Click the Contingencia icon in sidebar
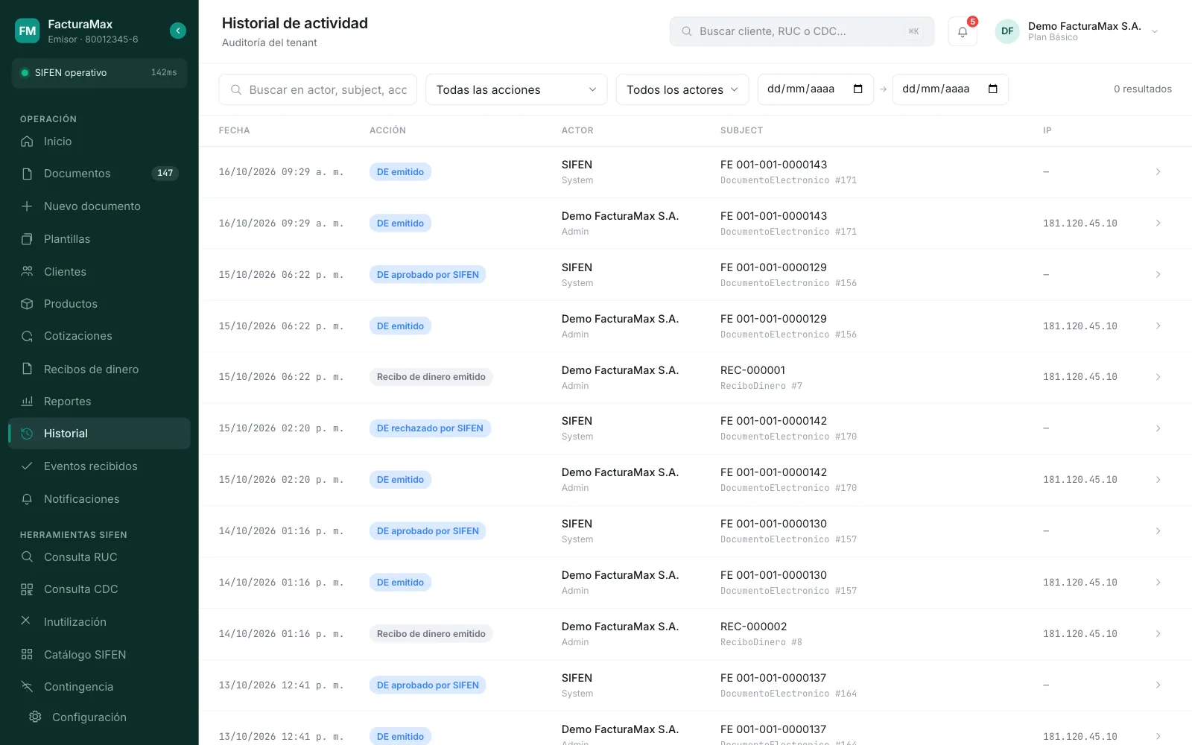1192x745 pixels. pyautogui.click(x=27, y=687)
